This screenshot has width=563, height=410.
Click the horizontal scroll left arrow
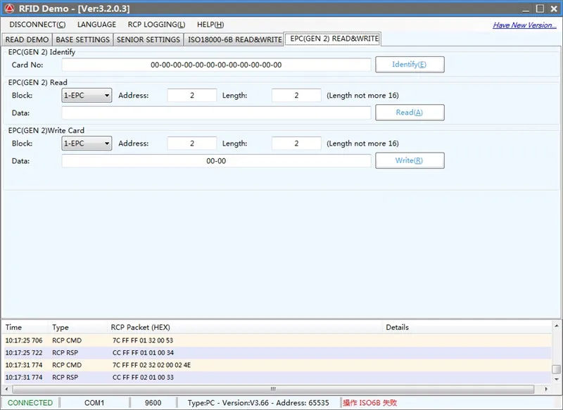[x=6, y=389]
